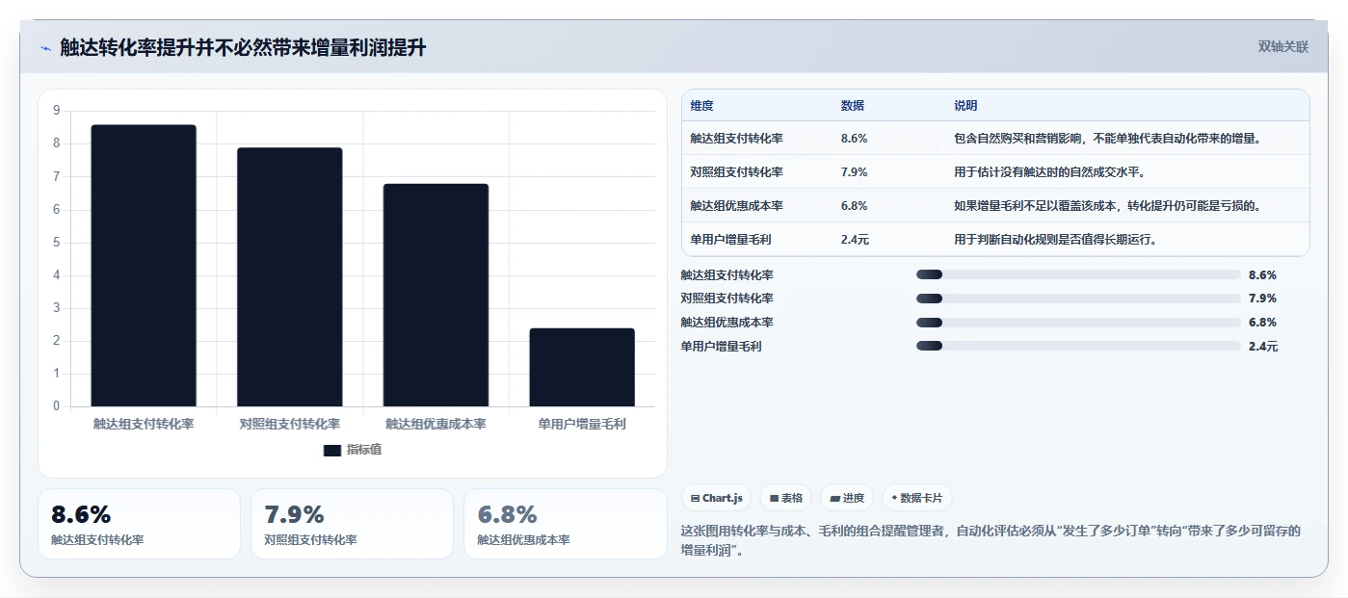Click the table value 7.9%
1348x598 pixels.
(854, 172)
